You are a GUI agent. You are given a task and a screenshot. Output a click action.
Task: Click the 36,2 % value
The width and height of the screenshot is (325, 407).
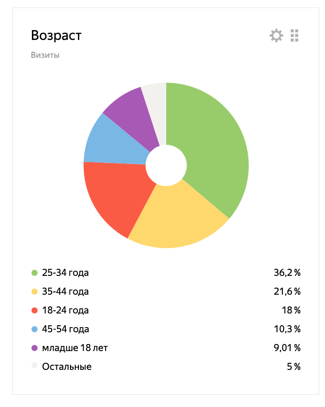(287, 273)
